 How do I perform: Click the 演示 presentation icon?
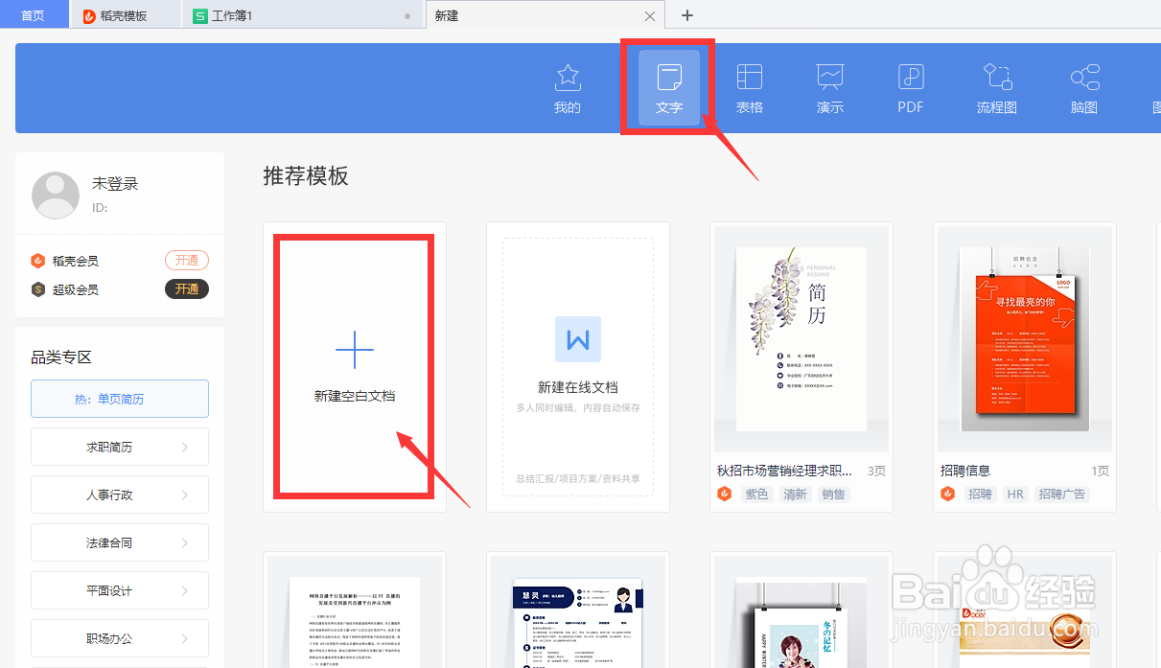click(x=828, y=86)
